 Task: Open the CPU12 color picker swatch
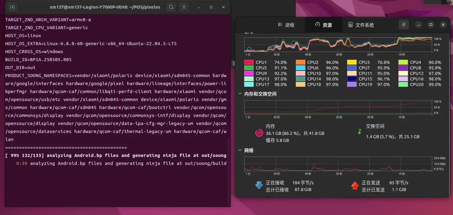point(403,73)
